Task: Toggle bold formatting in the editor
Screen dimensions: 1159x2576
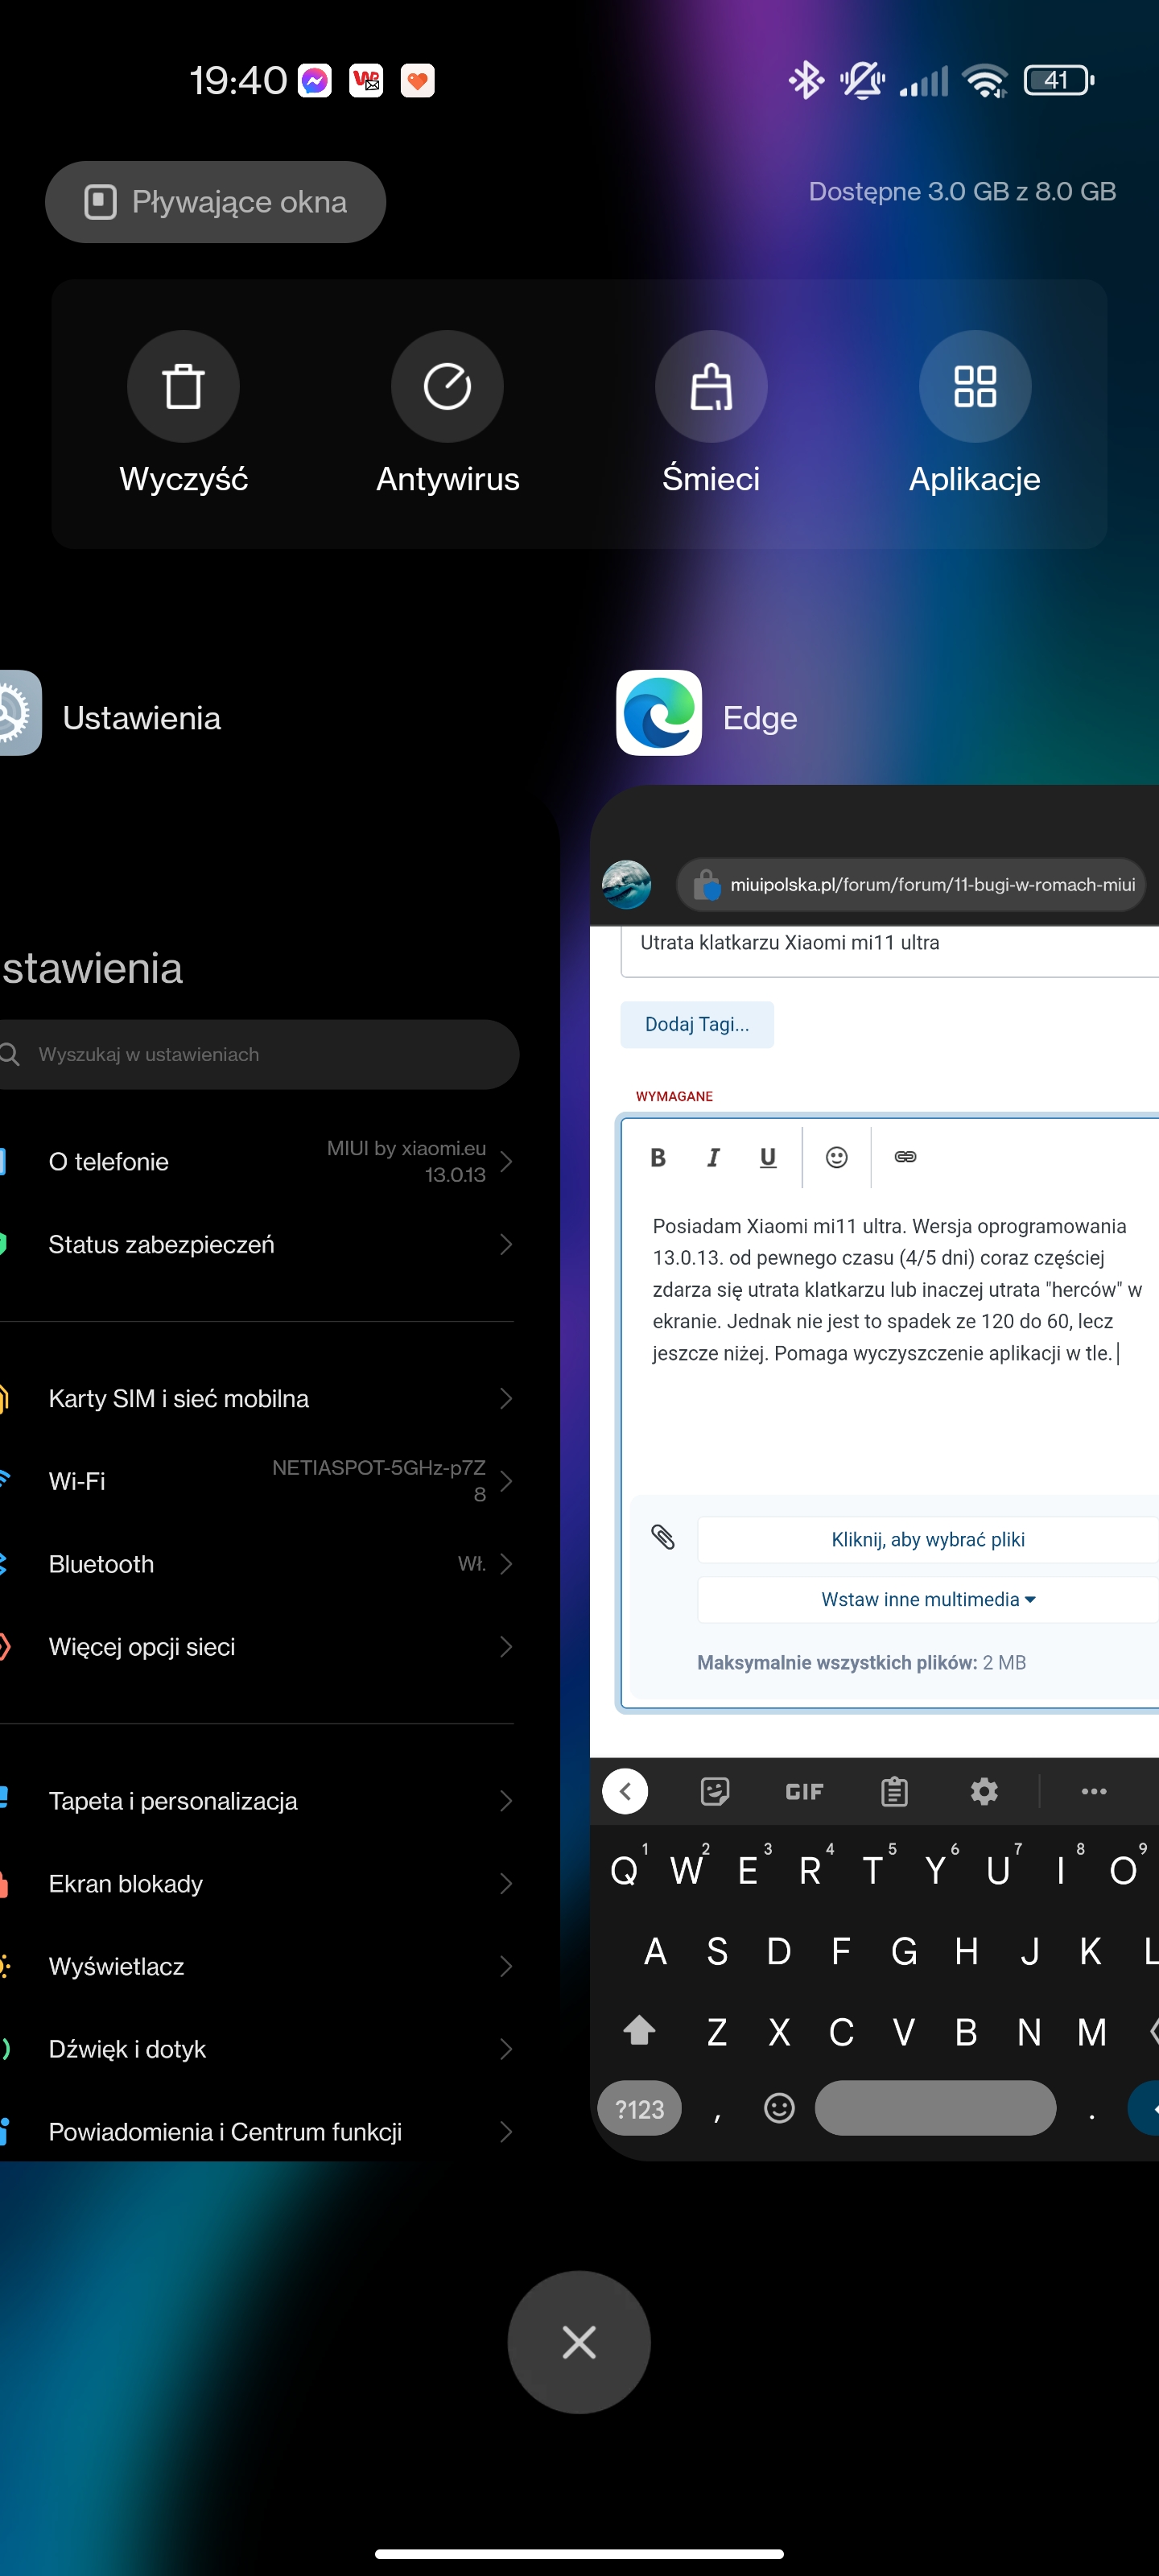Action: pyautogui.click(x=658, y=1157)
